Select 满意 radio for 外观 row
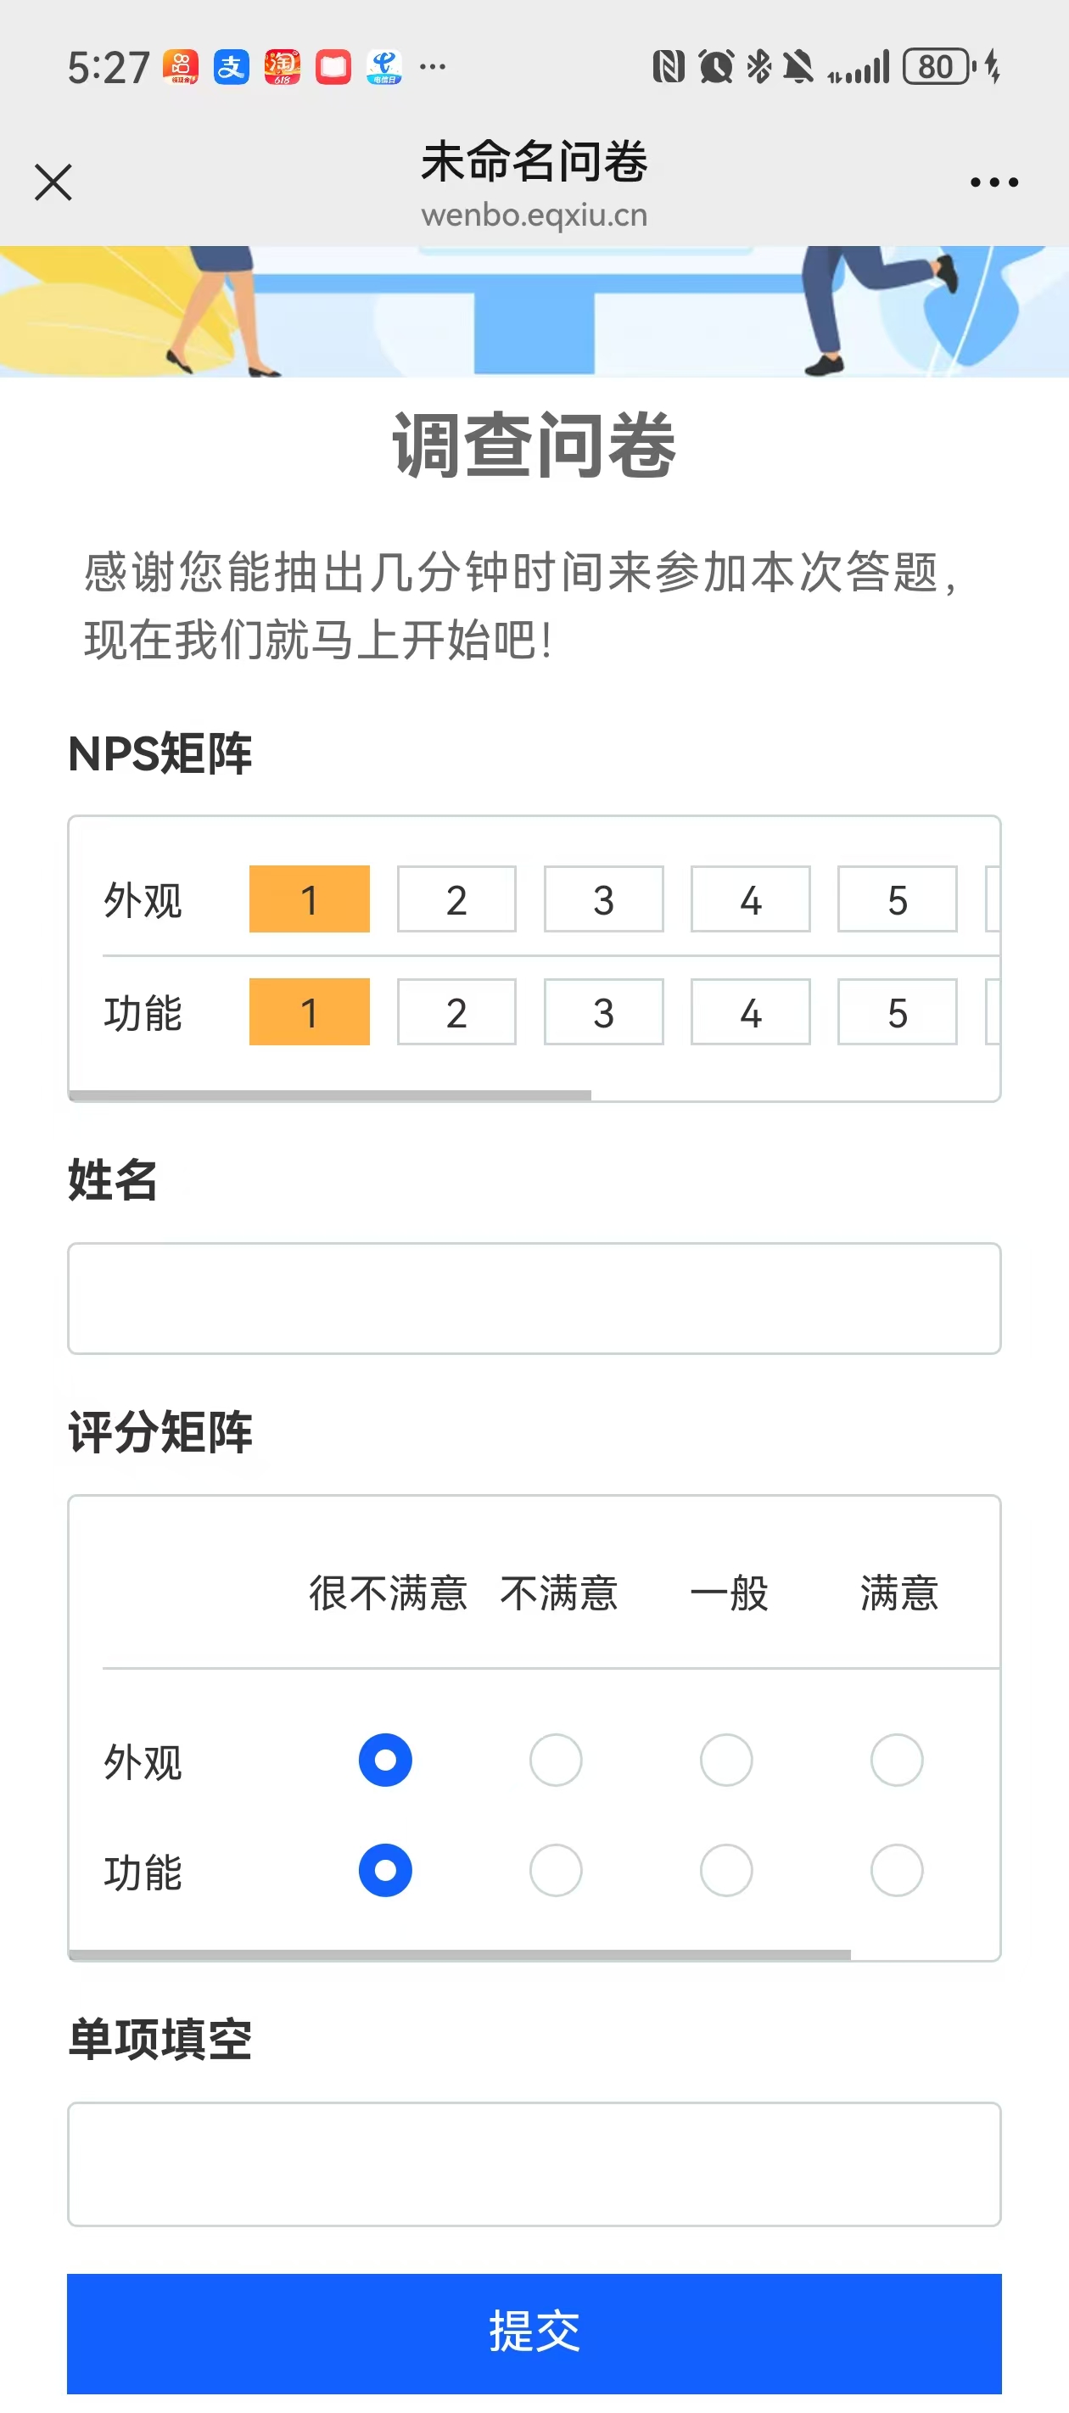Screen dimensions: 1069x2413 (897, 1759)
